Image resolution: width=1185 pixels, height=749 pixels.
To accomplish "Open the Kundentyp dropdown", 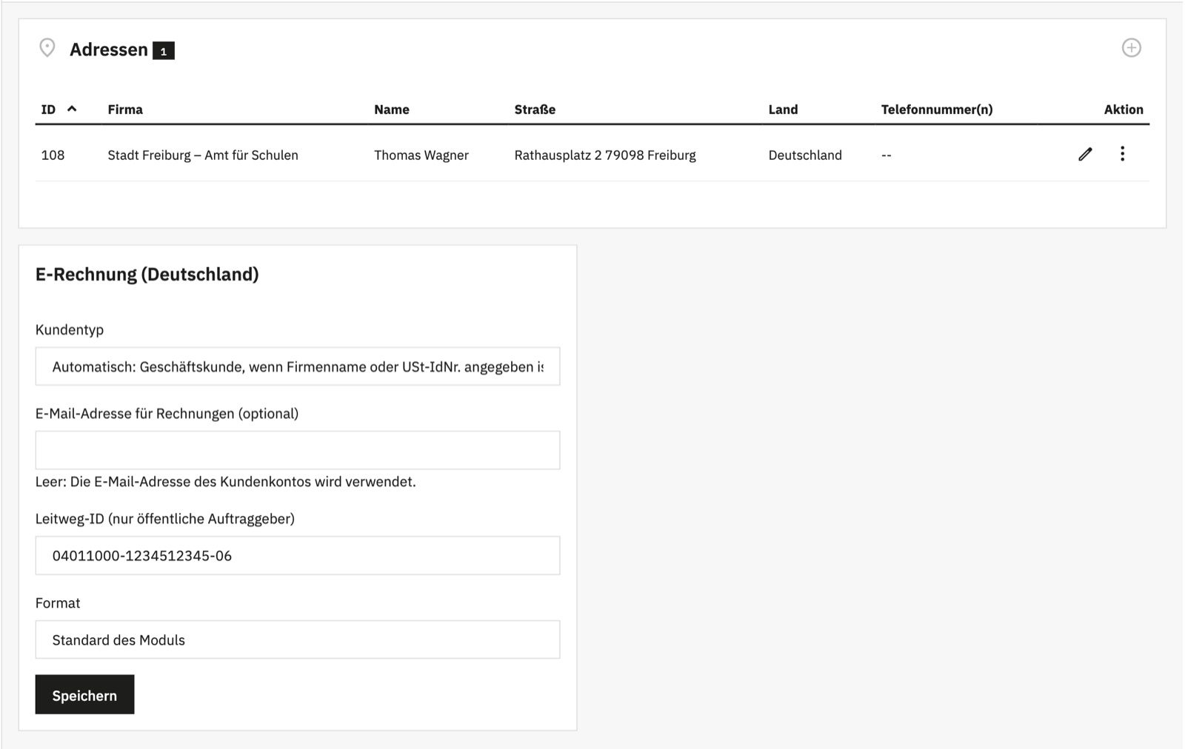I will click(298, 366).
